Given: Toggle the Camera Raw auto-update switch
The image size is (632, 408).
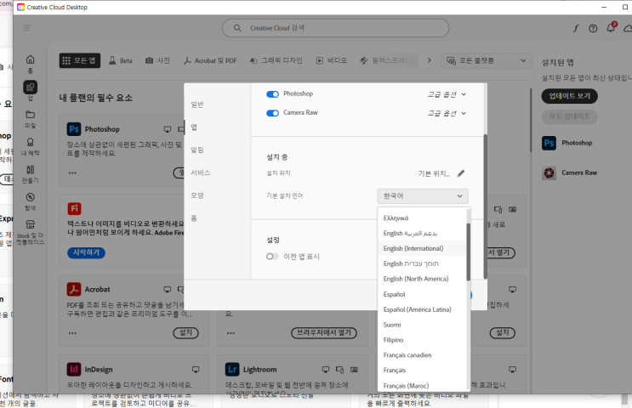Looking at the screenshot, I should 272,113.
